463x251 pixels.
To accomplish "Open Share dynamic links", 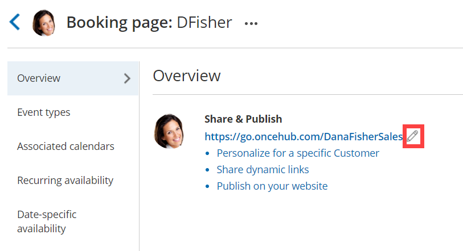I will [x=263, y=169].
